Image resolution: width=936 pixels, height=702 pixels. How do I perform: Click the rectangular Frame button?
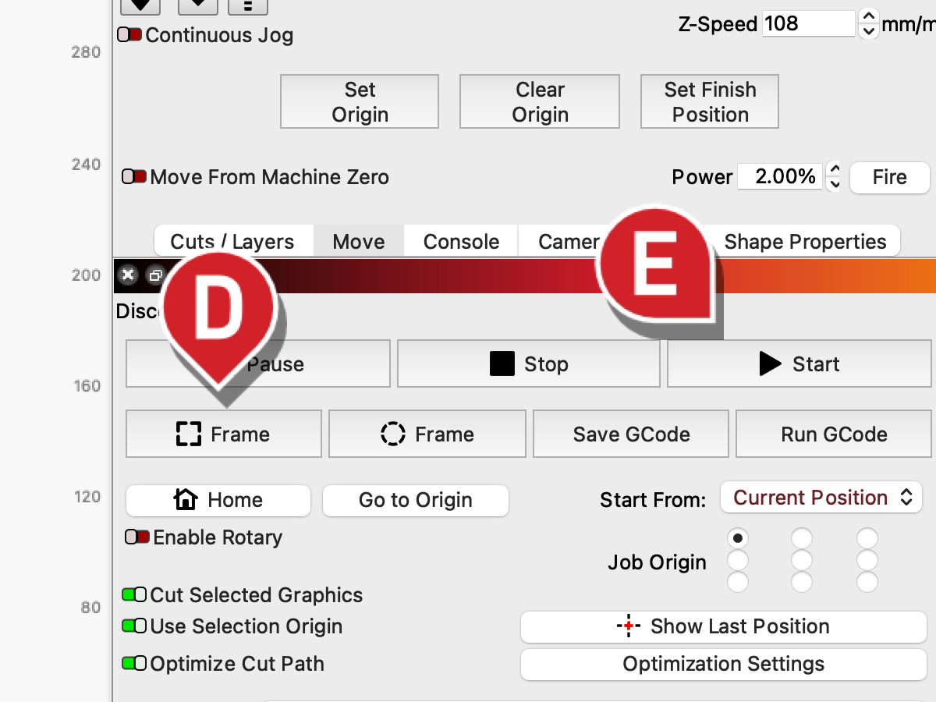tap(224, 434)
